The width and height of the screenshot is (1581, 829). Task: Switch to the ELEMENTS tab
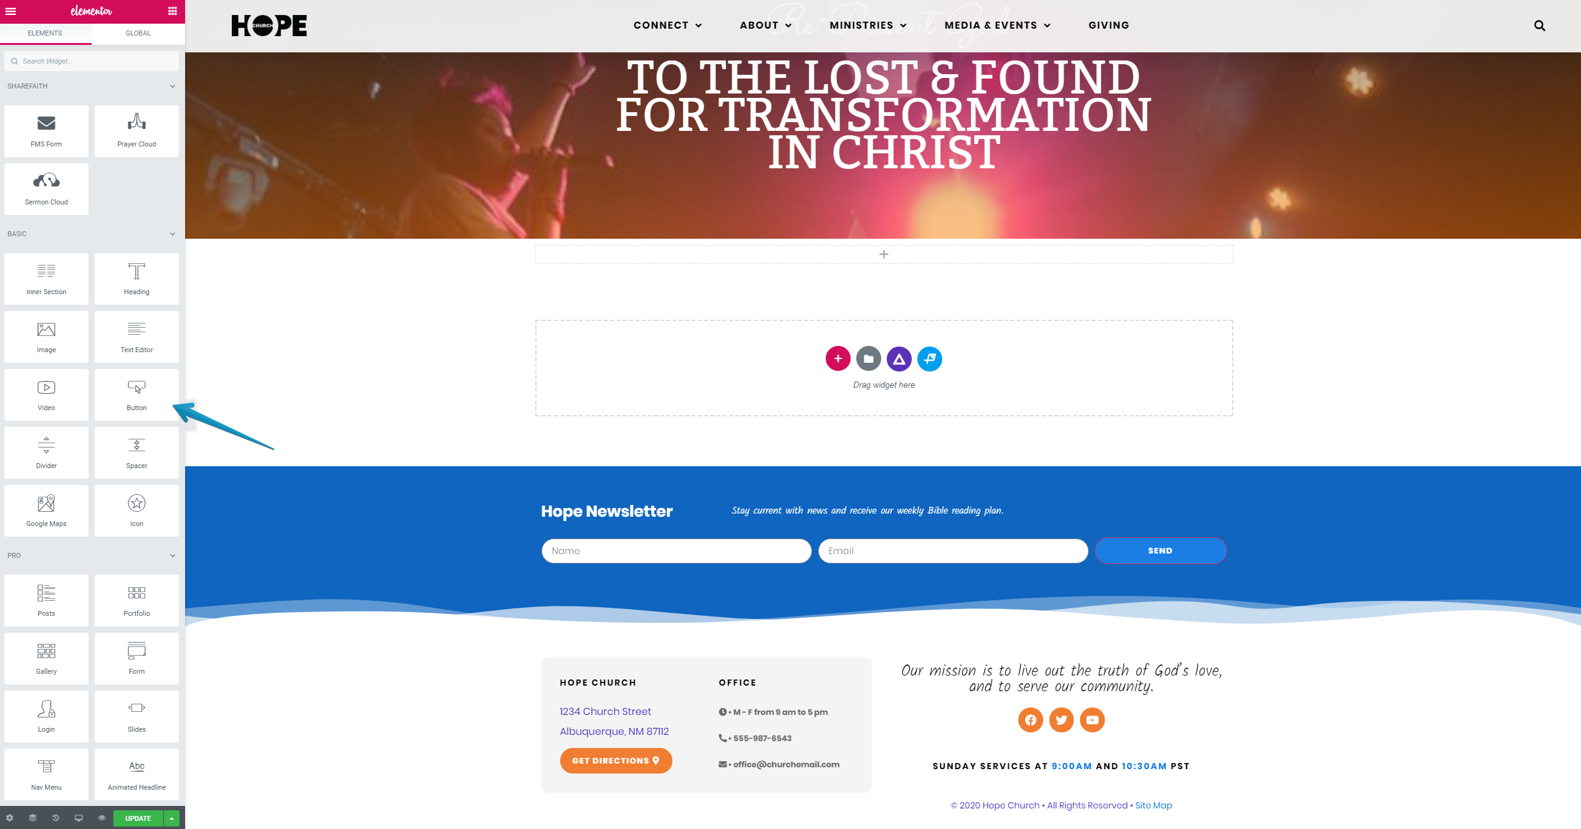coord(45,34)
